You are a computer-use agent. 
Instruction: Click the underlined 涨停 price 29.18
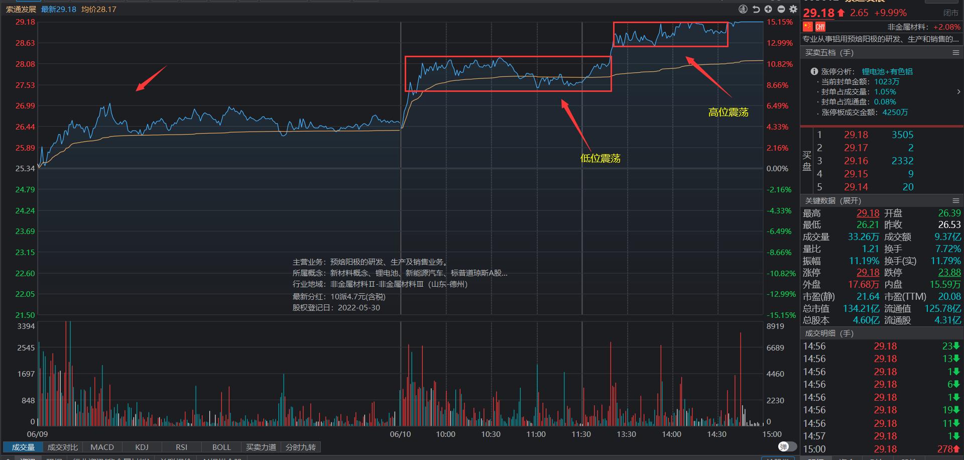(868, 272)
